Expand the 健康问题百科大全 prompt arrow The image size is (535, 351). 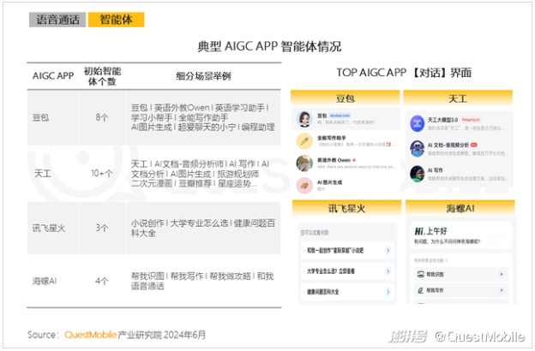[x=387, y=293]
